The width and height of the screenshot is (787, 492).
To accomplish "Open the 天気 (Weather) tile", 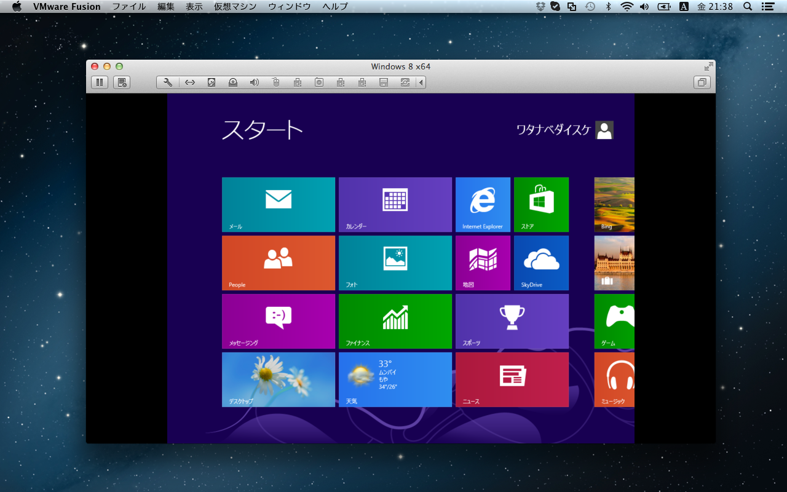I will click(395, 379).
